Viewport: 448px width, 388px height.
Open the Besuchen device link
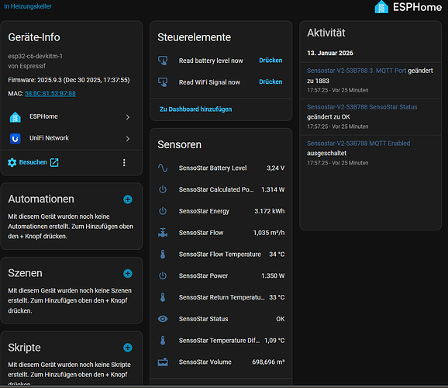click(33, 162)
